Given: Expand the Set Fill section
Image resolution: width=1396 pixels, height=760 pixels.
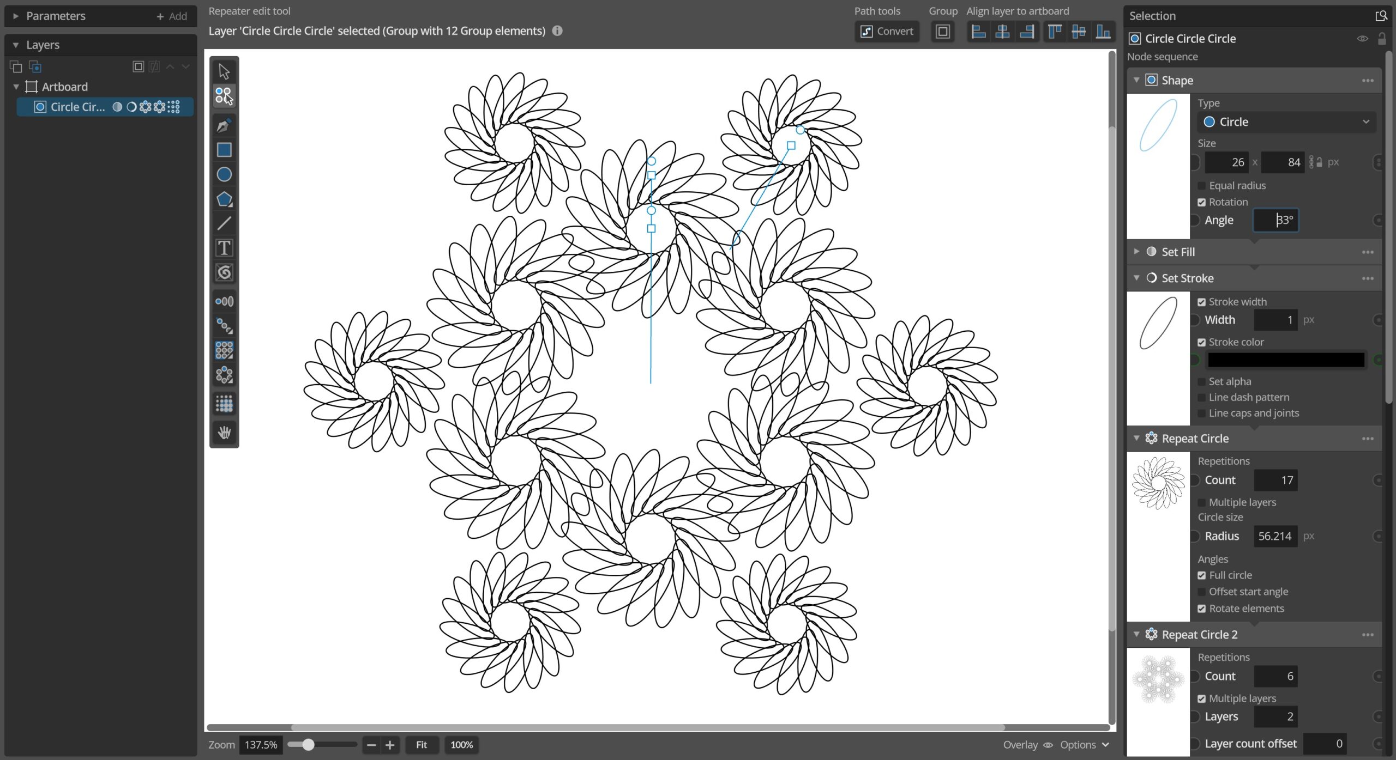Looking at the screenshot, I should [1136, 252].
